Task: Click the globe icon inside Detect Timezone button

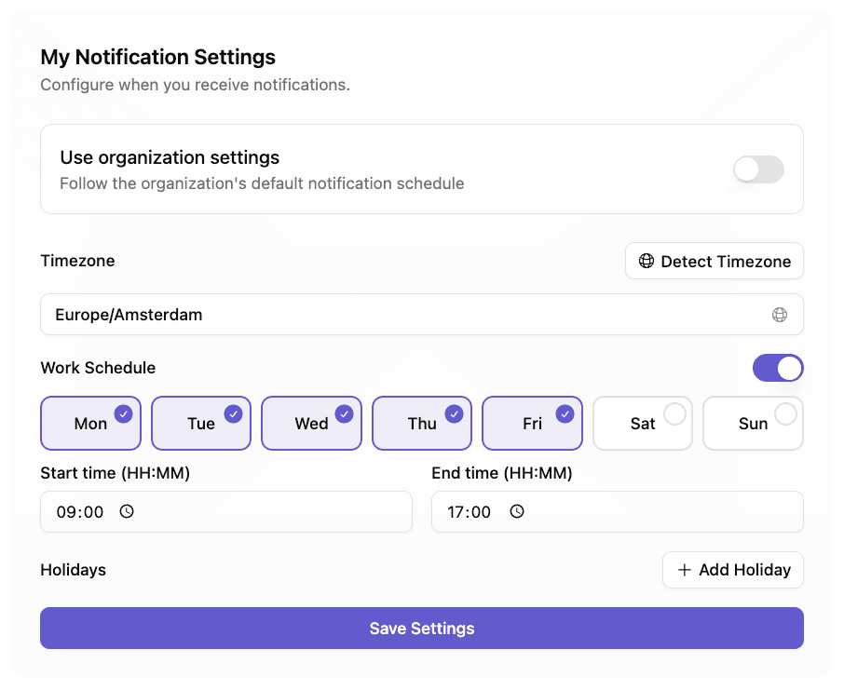Action: click(647, 261)
